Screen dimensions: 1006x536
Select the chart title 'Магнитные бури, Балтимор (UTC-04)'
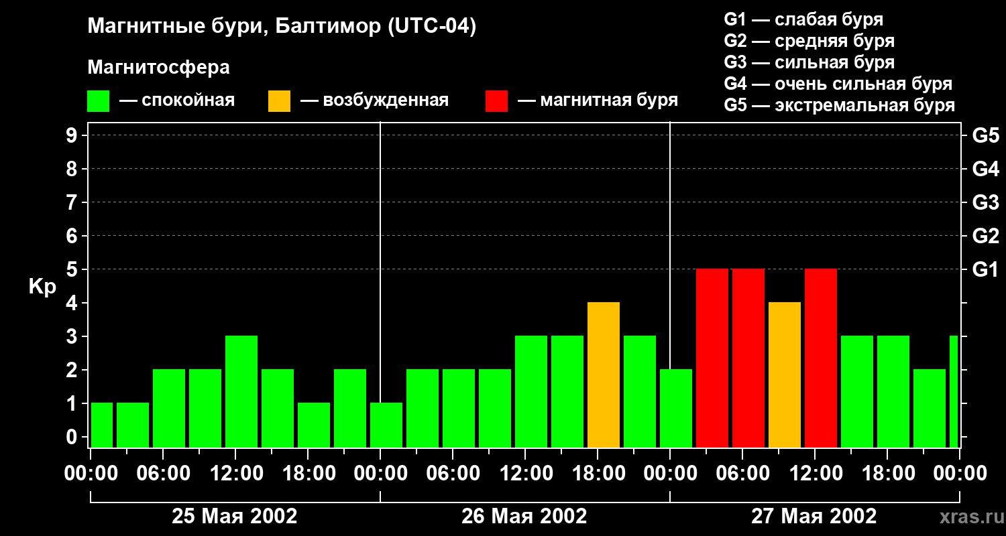coord(282,27)
